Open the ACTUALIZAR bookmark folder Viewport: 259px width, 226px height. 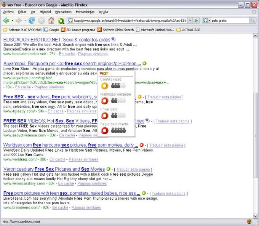pyautogui.click(x=188, y=30)
